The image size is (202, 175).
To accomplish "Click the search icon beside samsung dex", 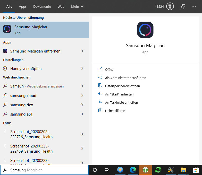I will coord(5,104).
